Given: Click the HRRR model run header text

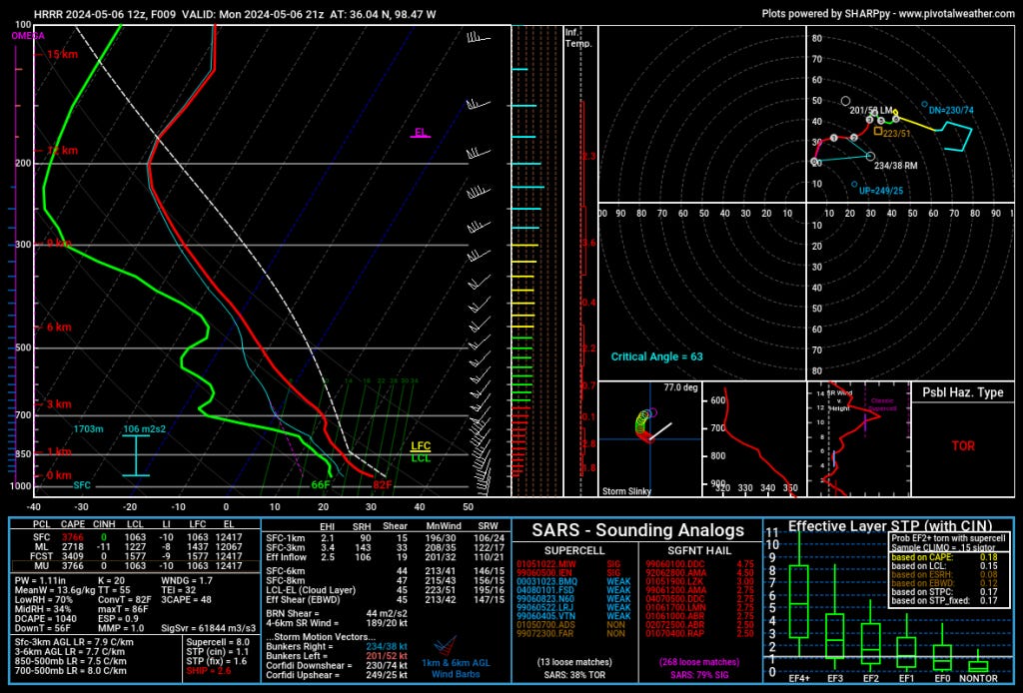Looking at the screenshot, I should pos(235,14).
